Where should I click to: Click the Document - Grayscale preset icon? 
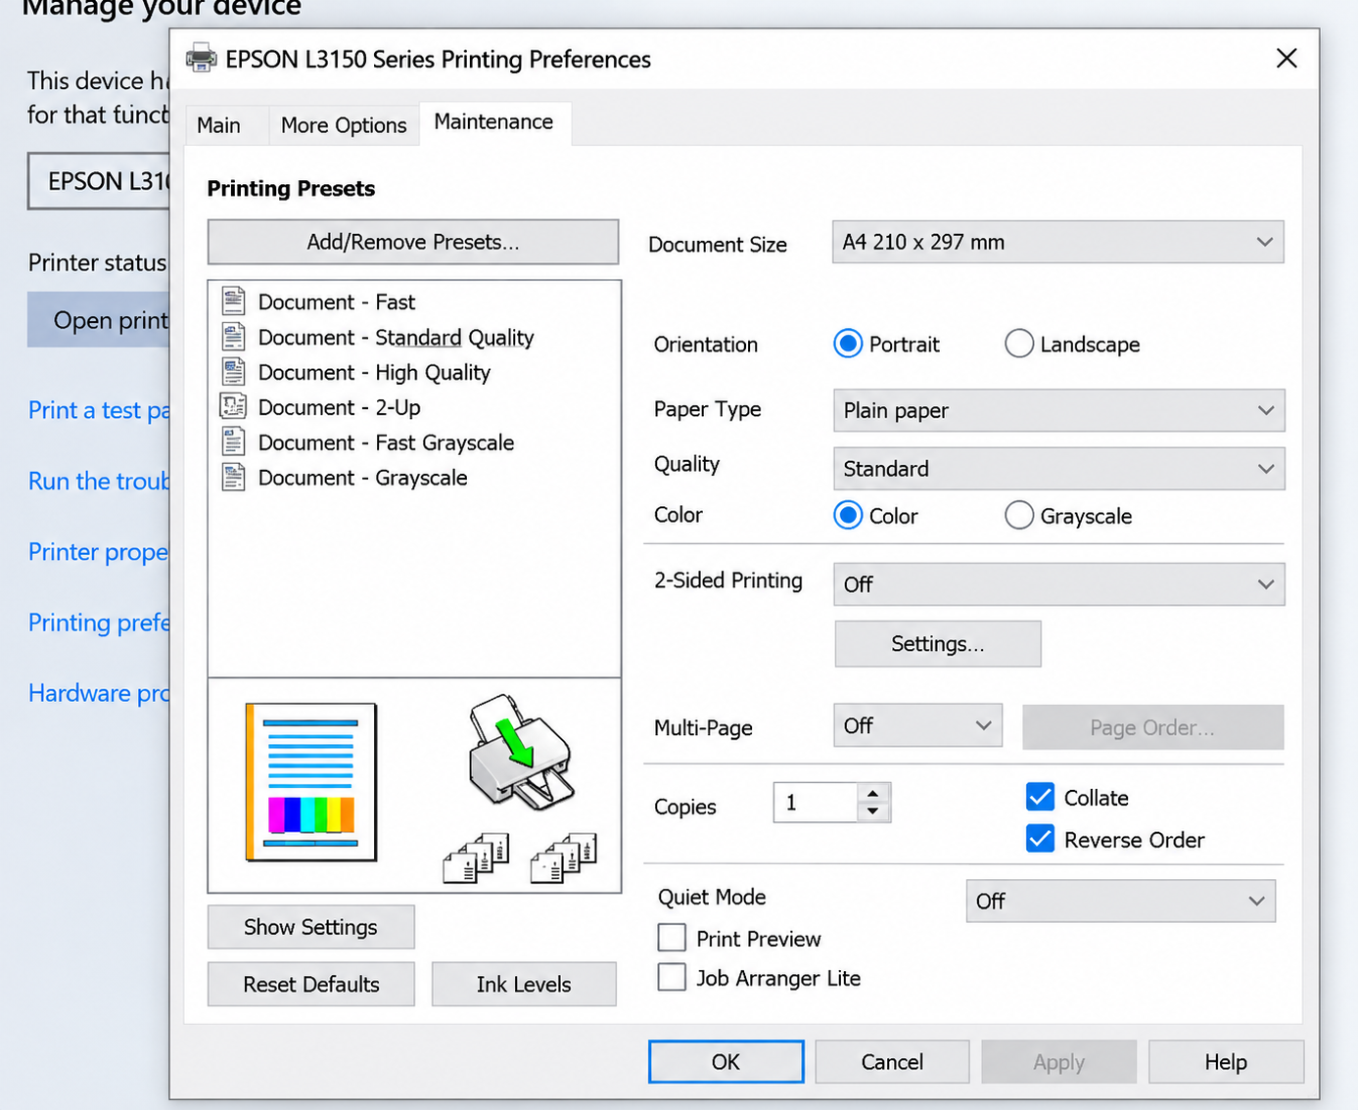[233, 478]
